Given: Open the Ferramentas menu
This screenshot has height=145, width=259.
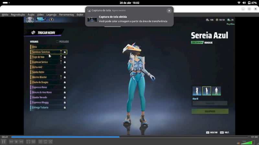Looking at the screenshot, I should point(66,15).
